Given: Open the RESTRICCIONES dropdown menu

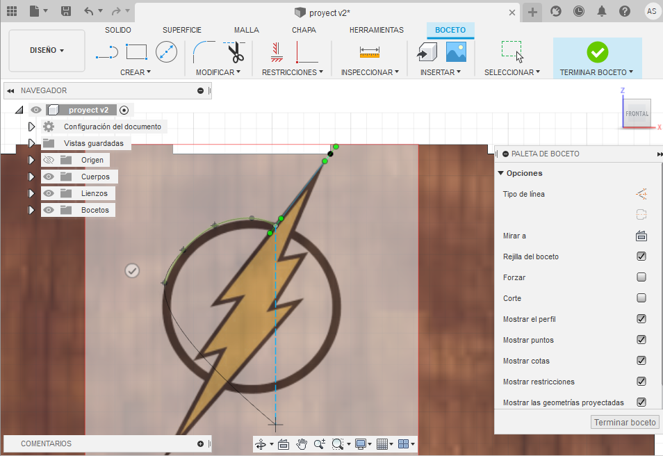Looking at the screenshot, I should coord(292,72).
